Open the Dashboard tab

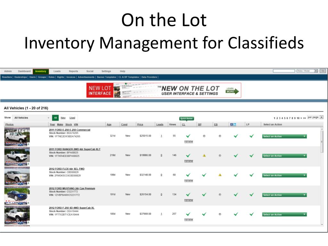(24, 71)
